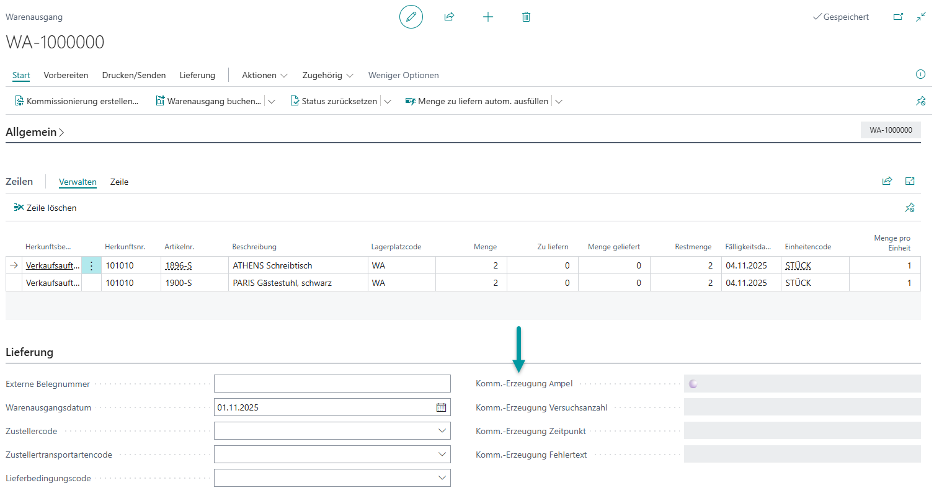This screenshot has height=493, width=934.
Task: Click the Externe Belegnummer input field
Action: click(332, 384)
